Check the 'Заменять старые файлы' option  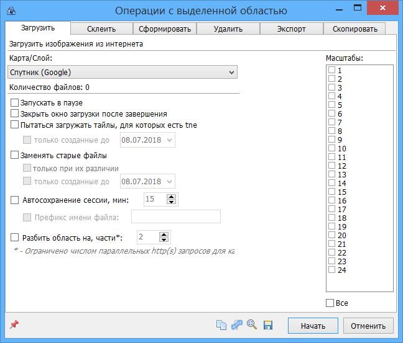click(15, 156)
